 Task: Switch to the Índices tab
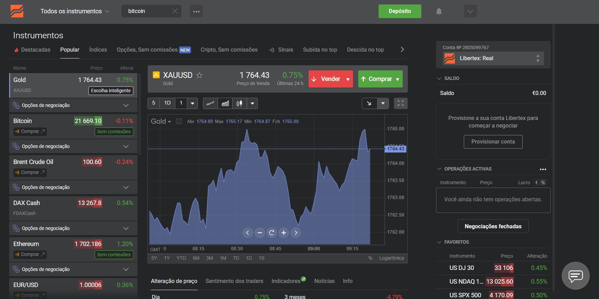[98, 50]
